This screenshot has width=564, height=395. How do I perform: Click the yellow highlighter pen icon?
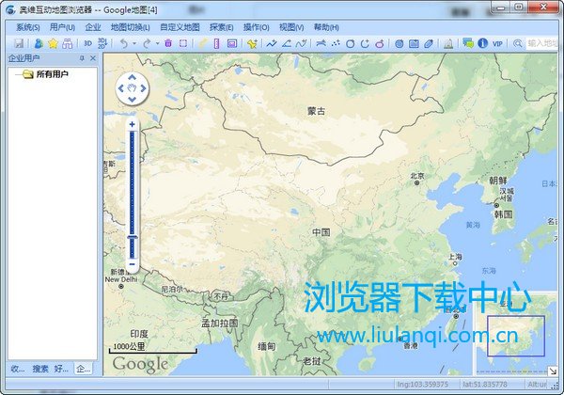pyautogui.click(x=203, y=43)
